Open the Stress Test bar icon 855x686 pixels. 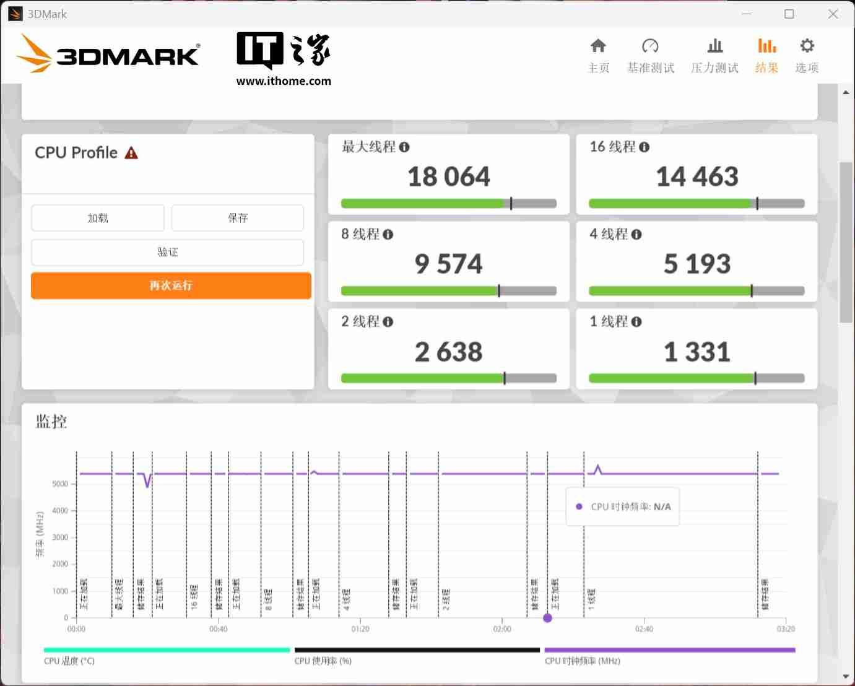(715, 46)
